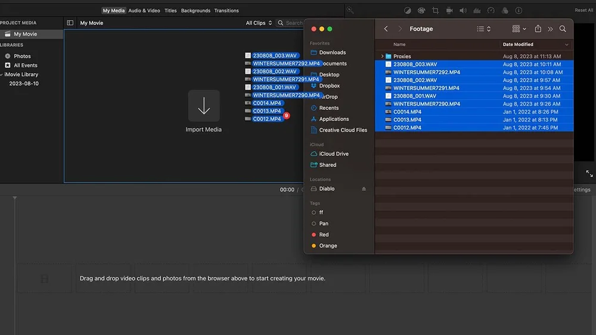
Task: Open the clip information tool
Action: point(519,11)
